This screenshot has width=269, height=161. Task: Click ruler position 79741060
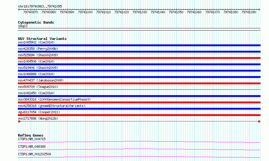(194, 12)
